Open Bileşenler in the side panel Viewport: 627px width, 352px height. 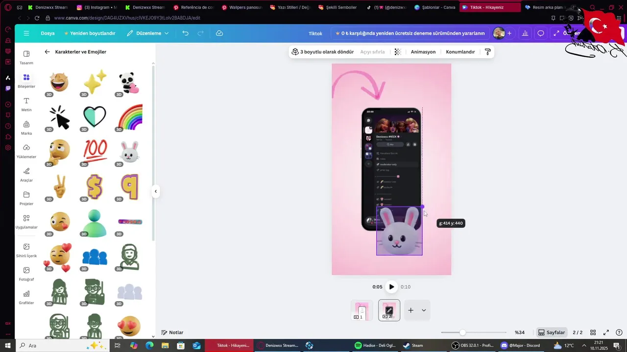[x=26, y=81]
